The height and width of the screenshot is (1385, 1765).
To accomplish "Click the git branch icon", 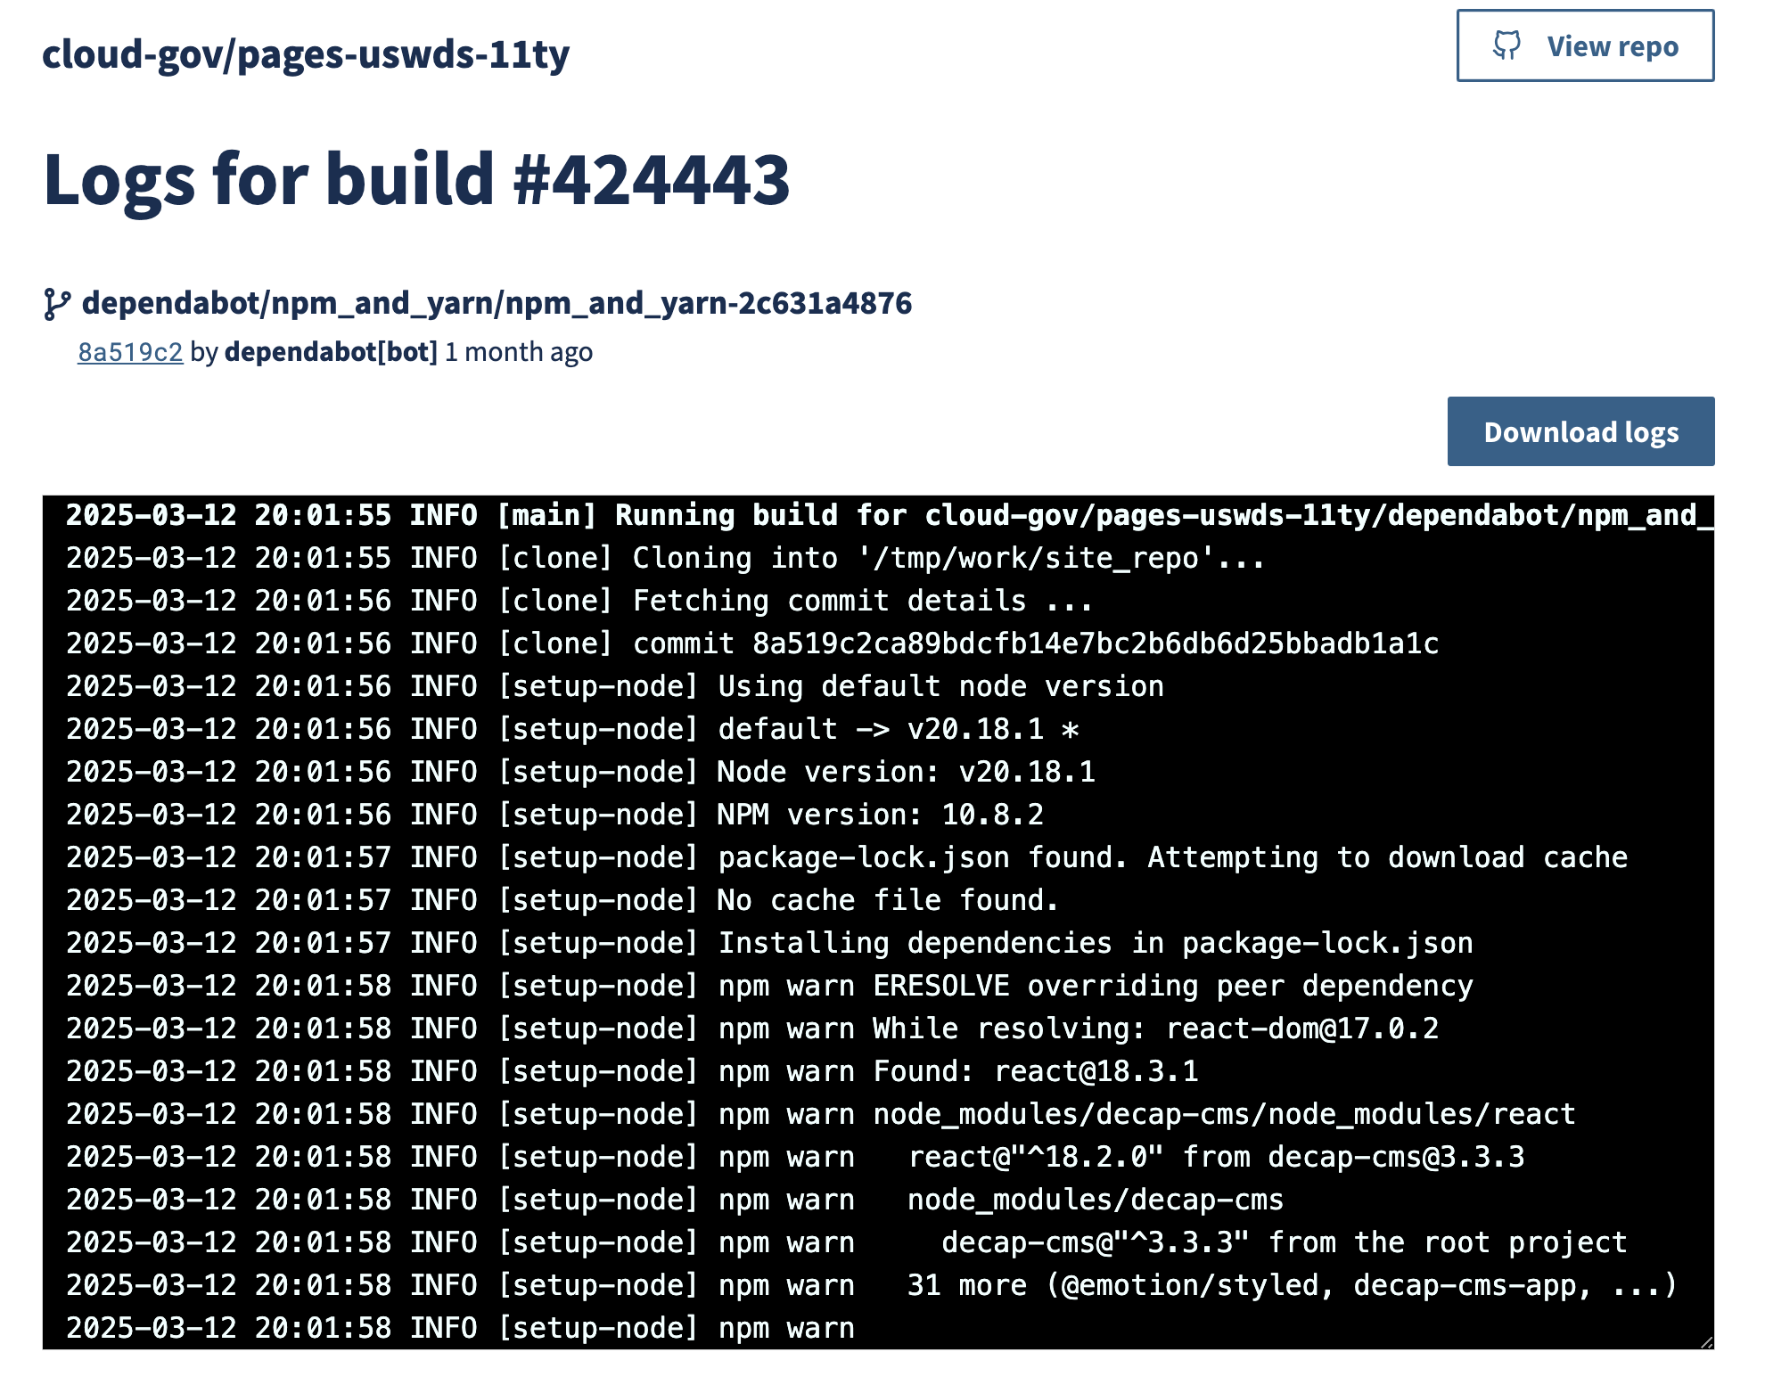I will (57, 304).
